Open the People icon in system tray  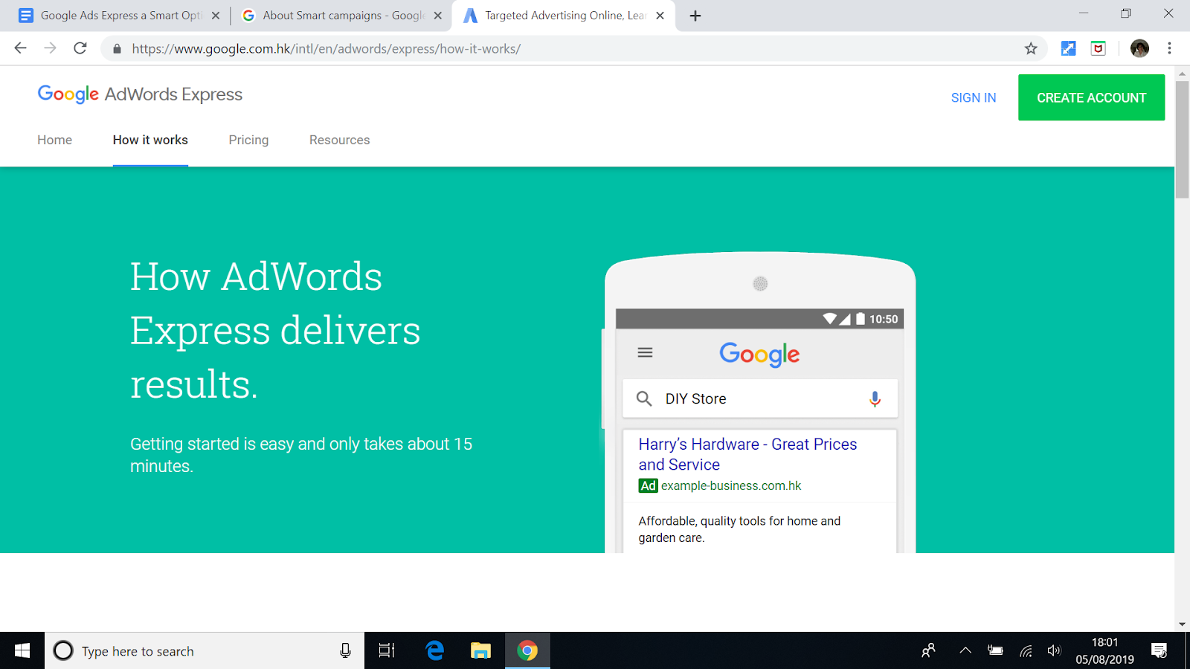coord(928,651)
